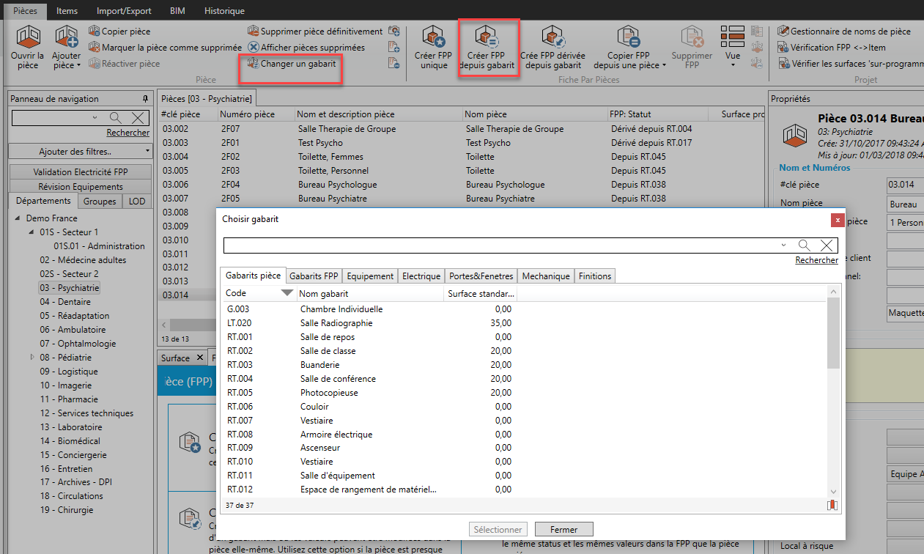Expand the 08 - Pédiatrie tree node
The width and height of the screenshot is (924, 554).
tap(32, 358)
